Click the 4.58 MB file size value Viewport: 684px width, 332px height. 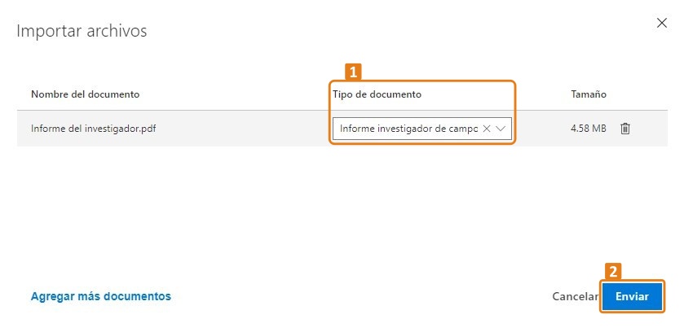coord(588,129)
